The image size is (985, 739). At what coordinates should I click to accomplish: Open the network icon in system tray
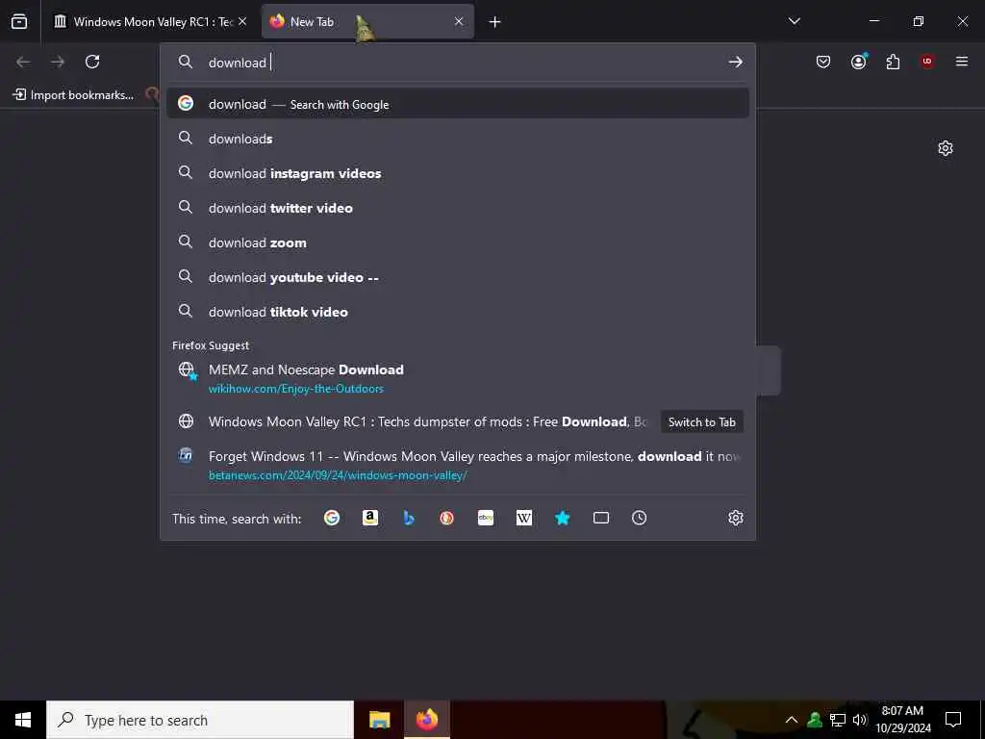tap(838, 720)
